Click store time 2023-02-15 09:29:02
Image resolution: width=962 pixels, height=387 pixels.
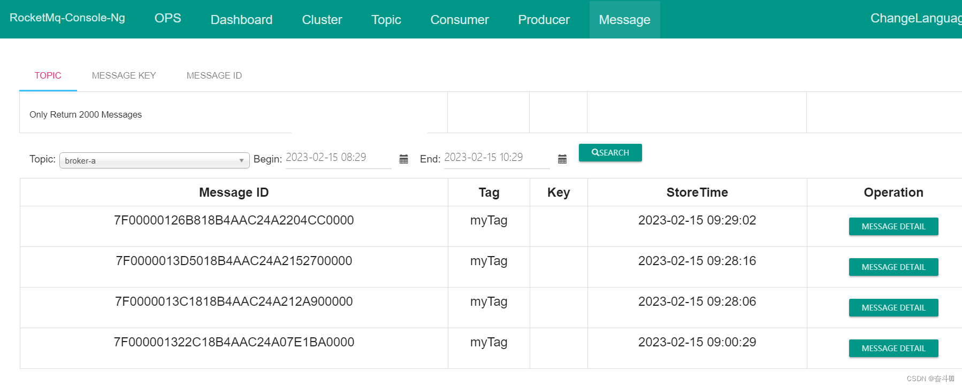point(697,220)
